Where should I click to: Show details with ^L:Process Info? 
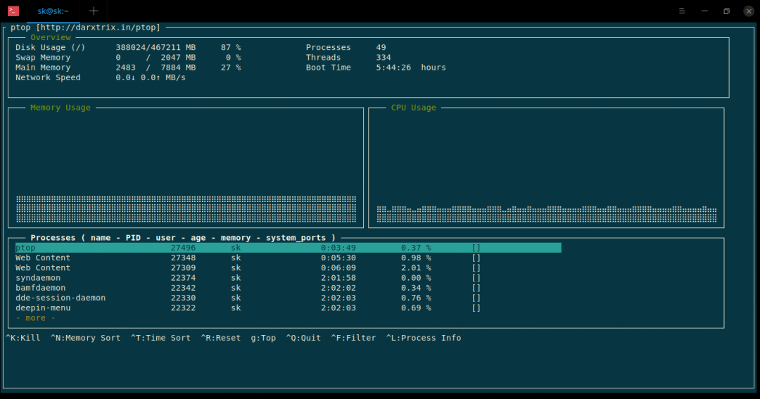tap(424, 338)
